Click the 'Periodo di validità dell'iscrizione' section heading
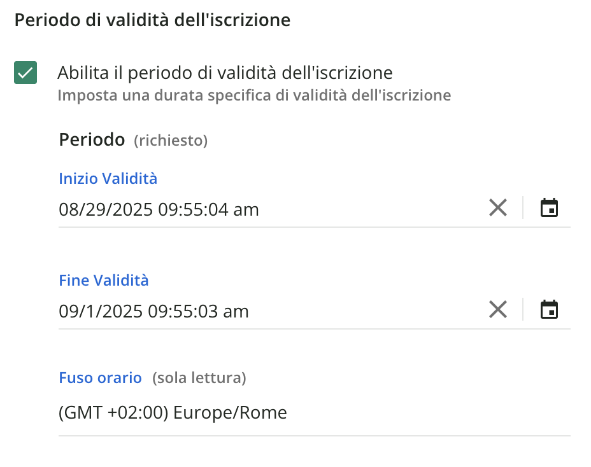This screenshot has width=591, height=467. pos(152,20)
